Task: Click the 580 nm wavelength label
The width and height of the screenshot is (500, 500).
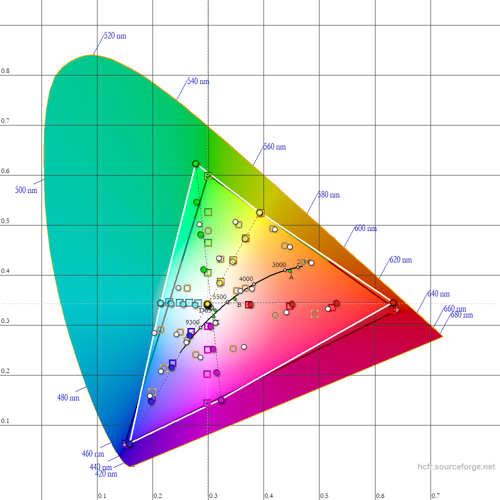Action: click(329, 194)
